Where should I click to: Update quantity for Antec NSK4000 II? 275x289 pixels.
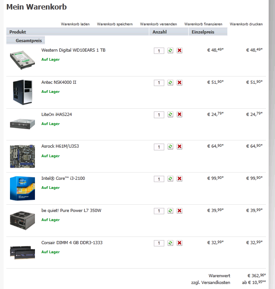coord(170,82)
